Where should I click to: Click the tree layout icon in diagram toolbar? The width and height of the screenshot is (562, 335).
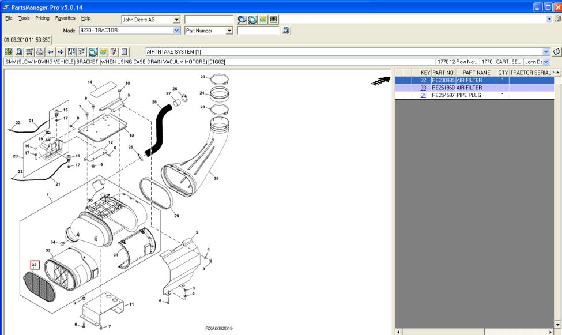pos(71,52)
